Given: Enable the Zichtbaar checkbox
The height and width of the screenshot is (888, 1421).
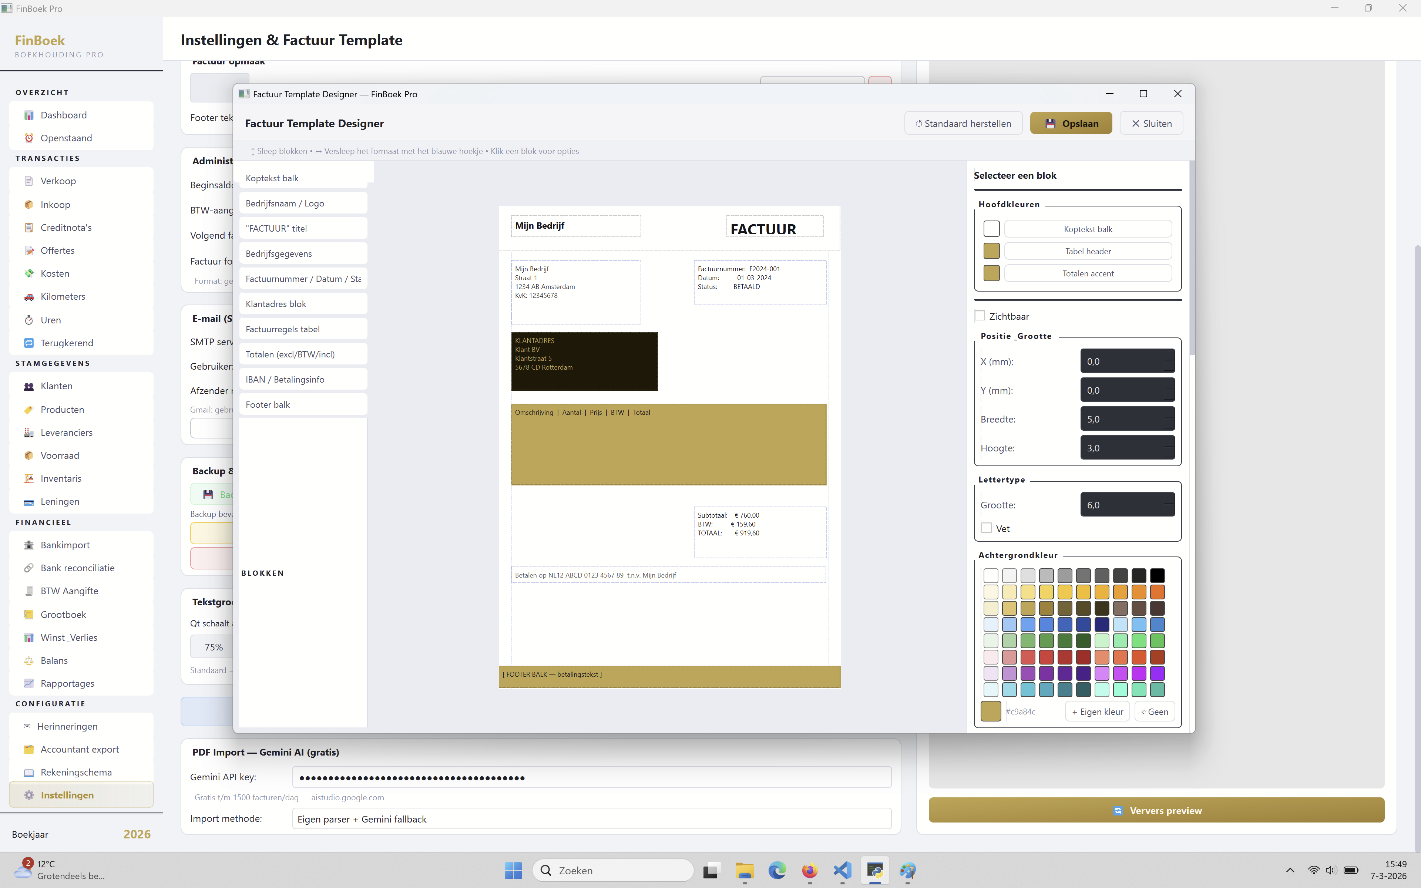Looking at the screenshot, I should [x=980, y=315].
